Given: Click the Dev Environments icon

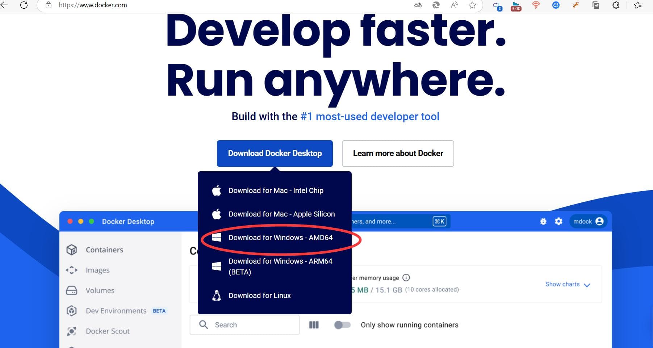Looking at the screenshot, I should 72,311.
